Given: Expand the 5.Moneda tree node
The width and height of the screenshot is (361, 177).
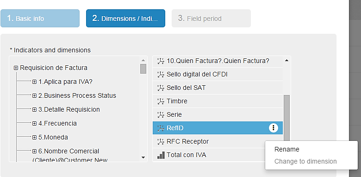Looking at the screenshot, I should click(34, 138).
